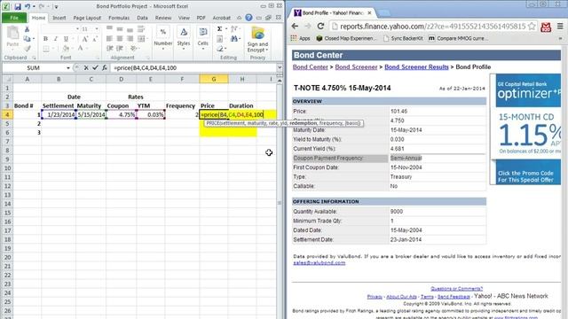568x319 pixels.
Task: Increase font size with Grow Font icon
Action: click(85, 39)
